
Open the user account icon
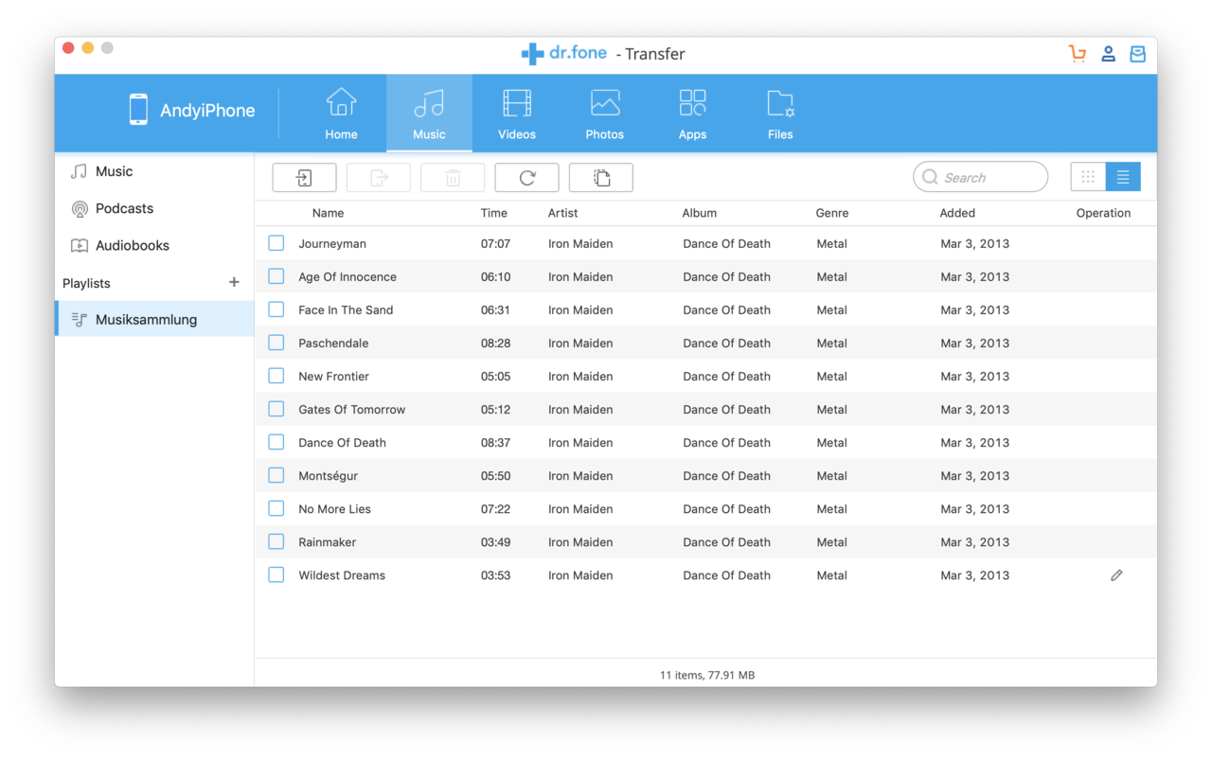pyautogui.click(x=1108, y=54)
